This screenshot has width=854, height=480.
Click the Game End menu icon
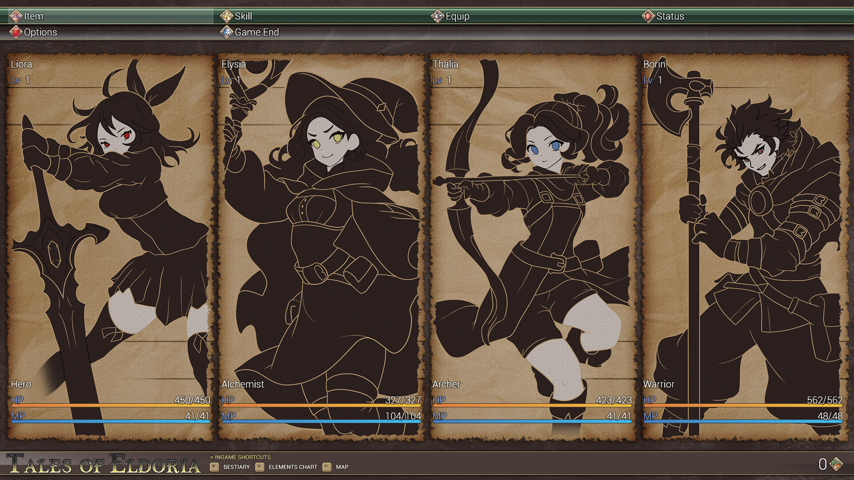coord(227,32)
